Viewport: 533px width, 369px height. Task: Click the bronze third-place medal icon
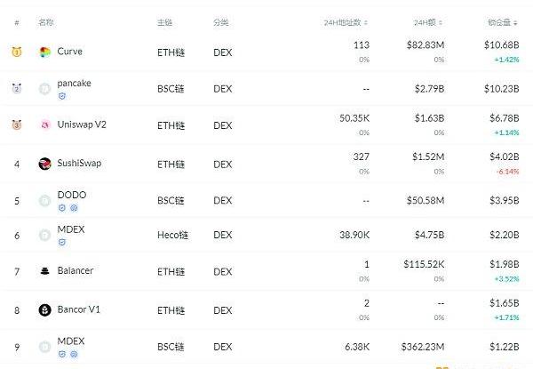point(16,125)
